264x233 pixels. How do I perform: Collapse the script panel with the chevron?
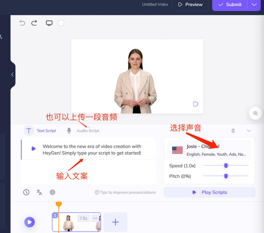point(249,131)
